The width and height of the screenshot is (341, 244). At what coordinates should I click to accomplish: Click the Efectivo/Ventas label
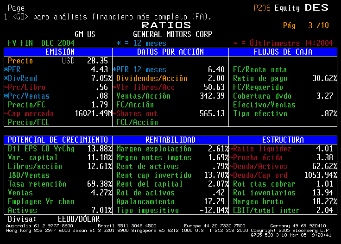click(x=264, y=105)
